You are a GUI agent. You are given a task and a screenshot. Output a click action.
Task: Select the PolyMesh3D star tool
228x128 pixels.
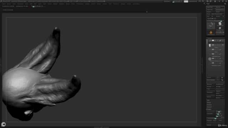tap(220, 28)
